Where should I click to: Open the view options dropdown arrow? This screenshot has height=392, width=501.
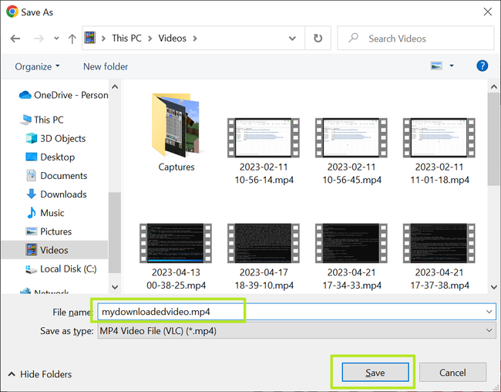(452, 66)
